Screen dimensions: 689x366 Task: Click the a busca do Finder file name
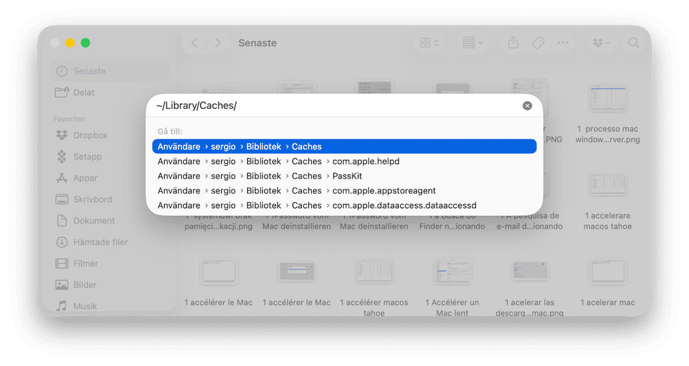(x=452, y=221)
